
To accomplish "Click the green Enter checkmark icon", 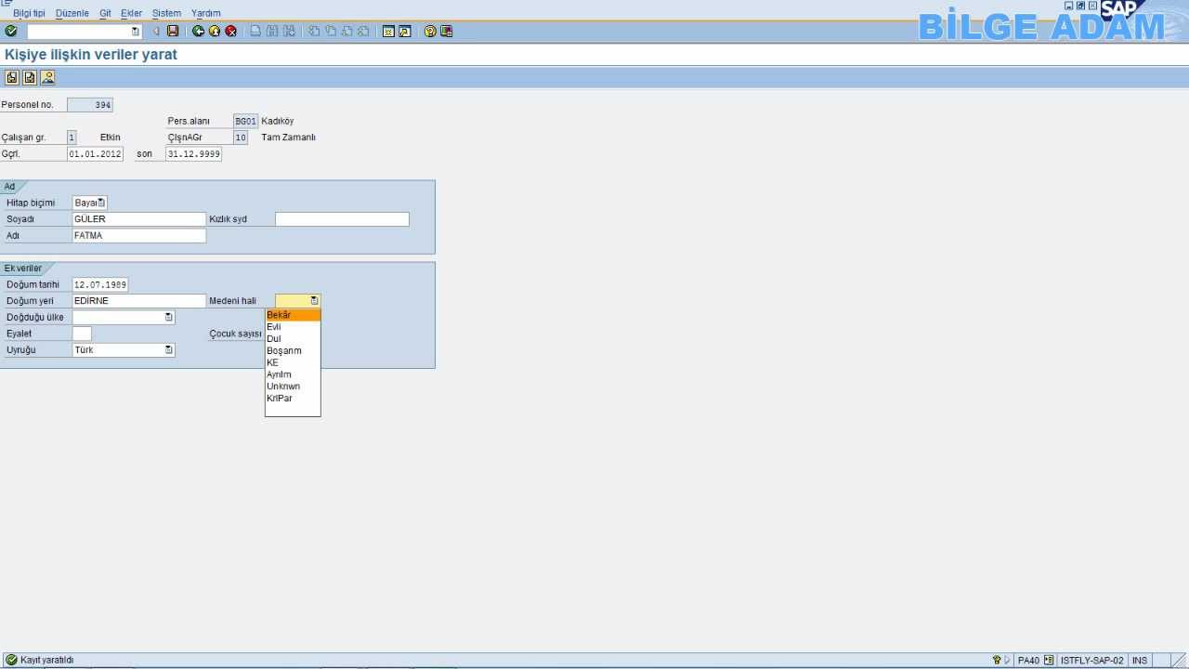I will coord(11,32).
